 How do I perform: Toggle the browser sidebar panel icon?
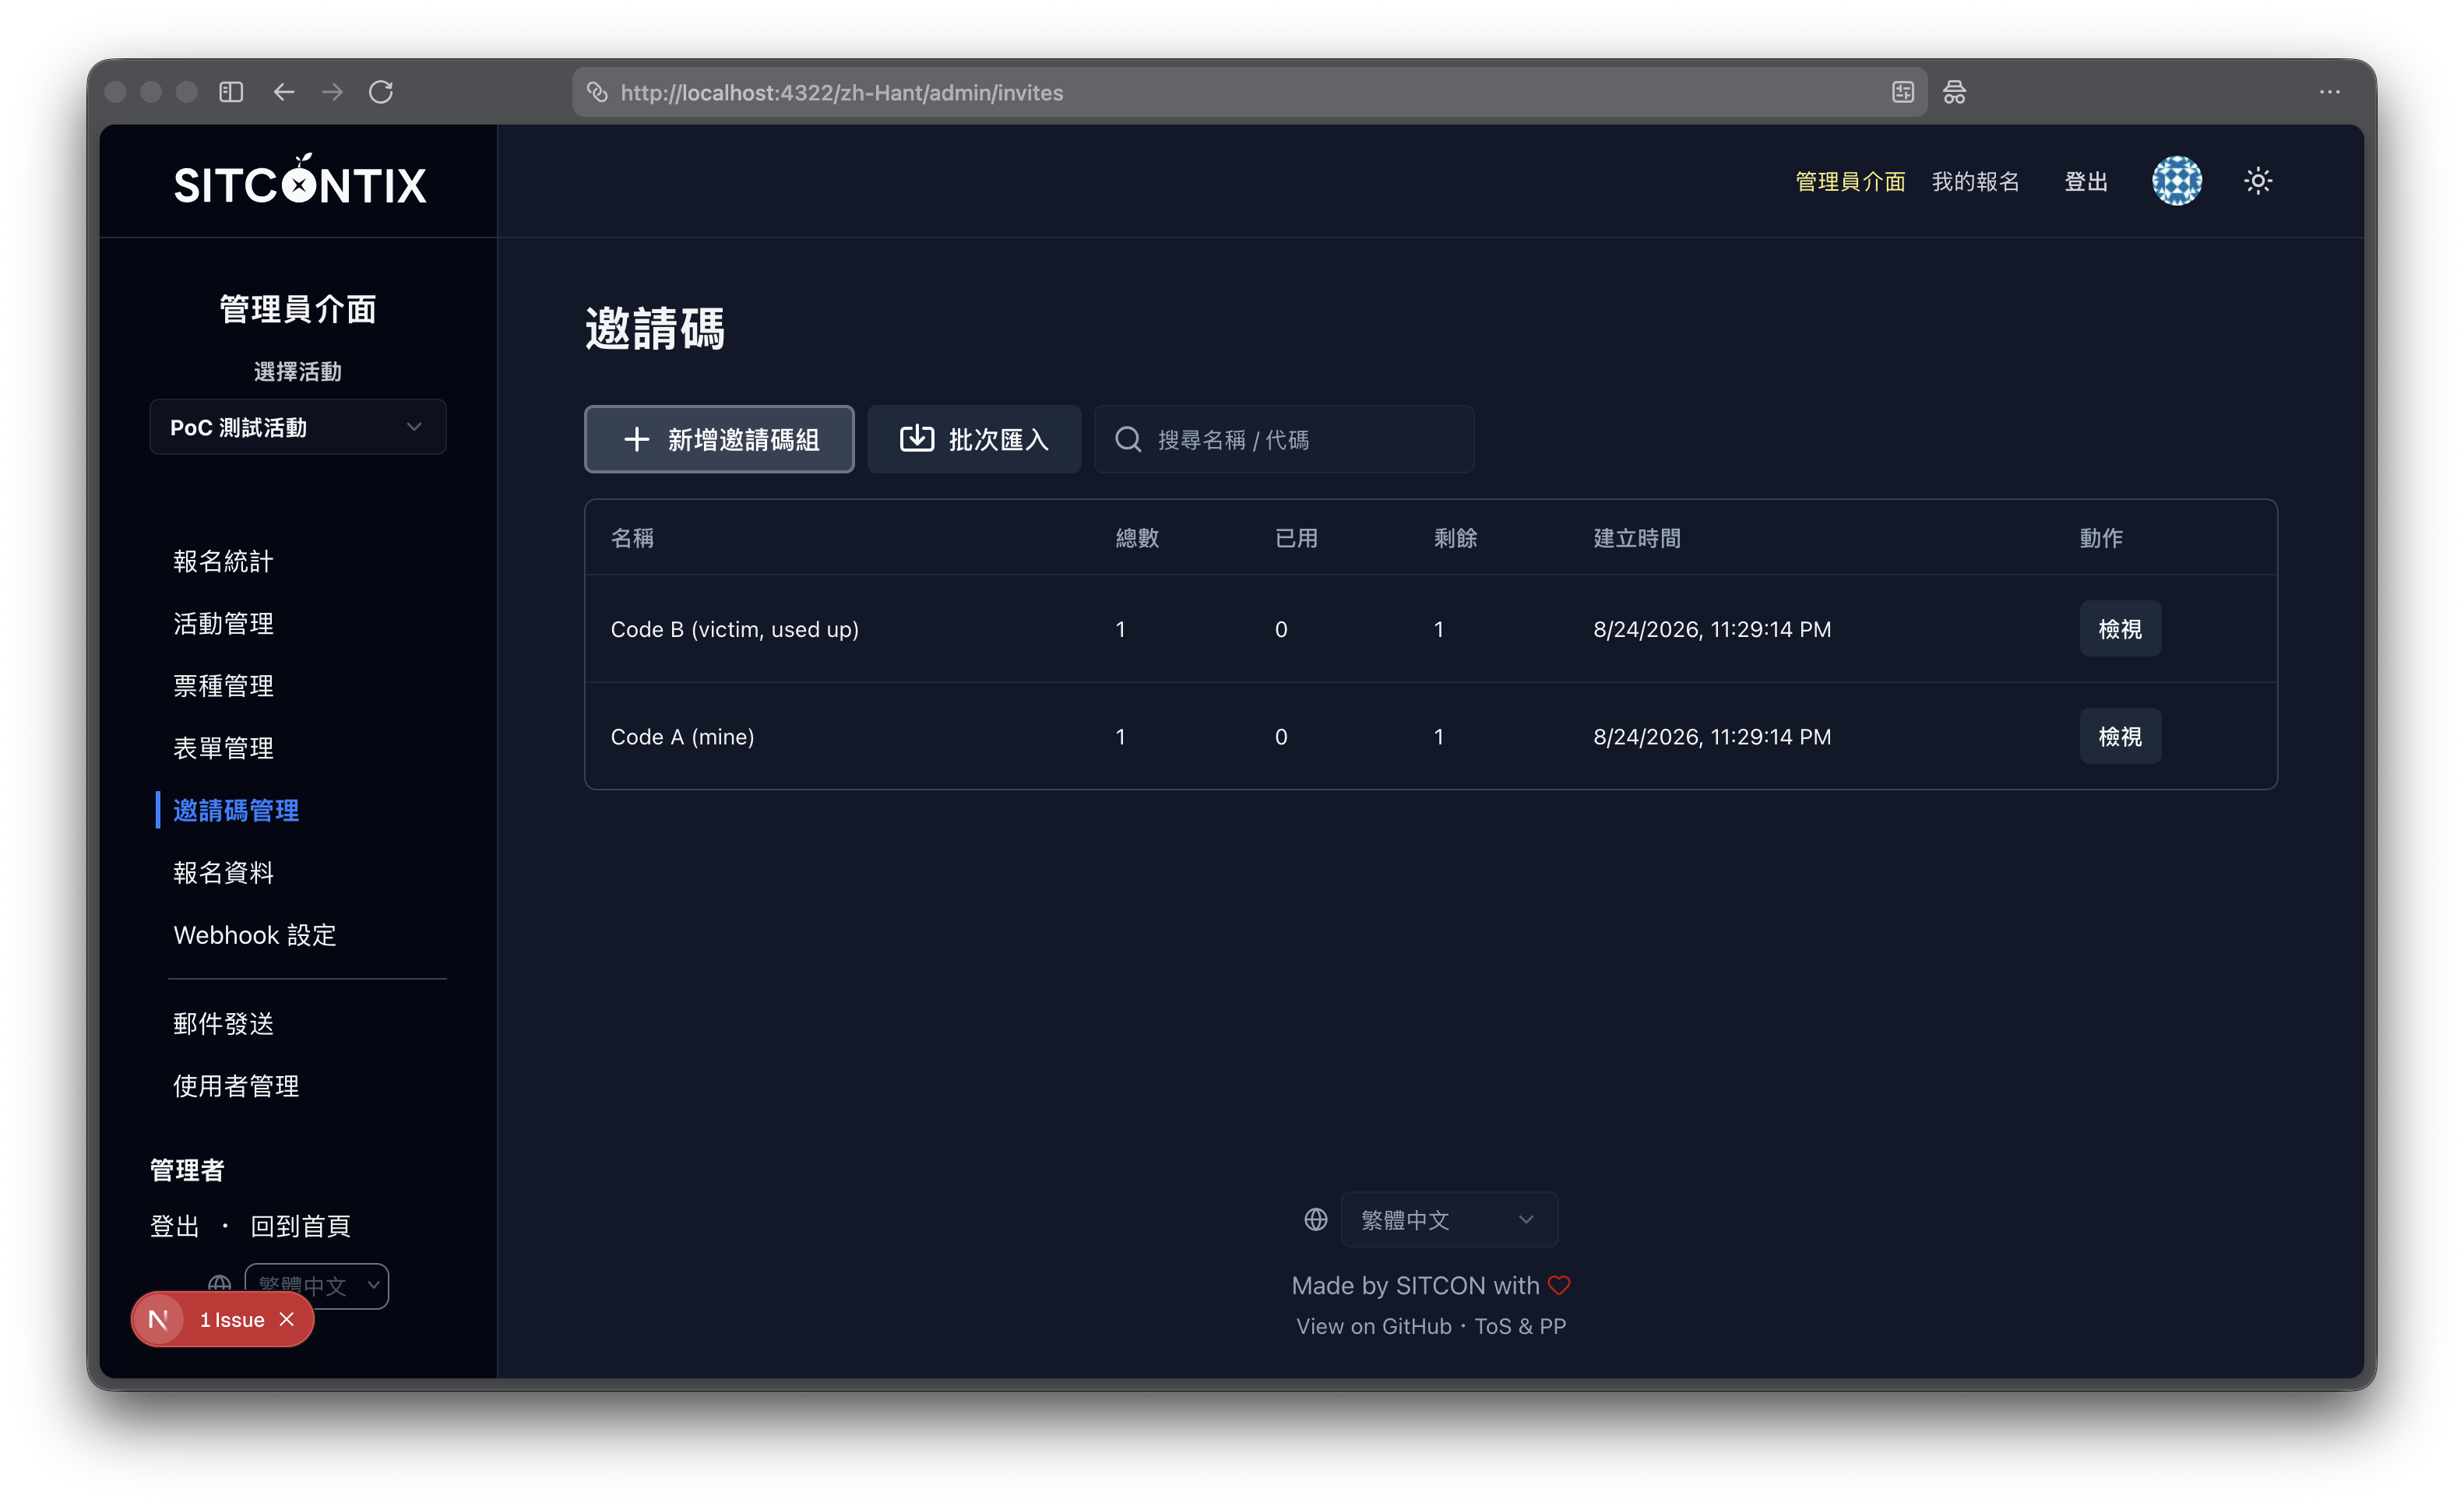point(231,92)
